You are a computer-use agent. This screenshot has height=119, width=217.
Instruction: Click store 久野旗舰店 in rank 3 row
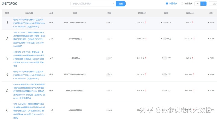click(x=75, y=58)
